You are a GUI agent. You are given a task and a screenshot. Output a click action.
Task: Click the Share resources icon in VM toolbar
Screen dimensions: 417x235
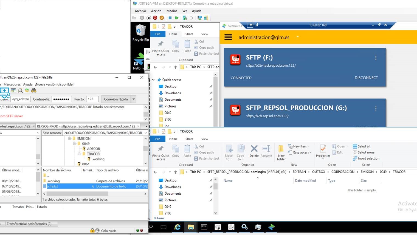206,18
